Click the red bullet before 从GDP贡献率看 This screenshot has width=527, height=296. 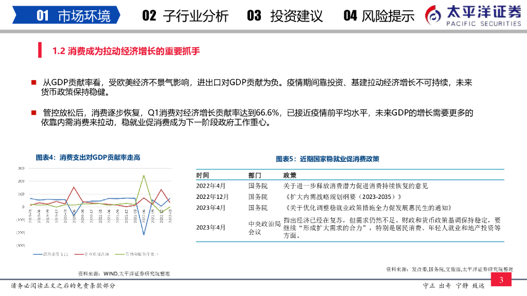click(x=33, y=83)
